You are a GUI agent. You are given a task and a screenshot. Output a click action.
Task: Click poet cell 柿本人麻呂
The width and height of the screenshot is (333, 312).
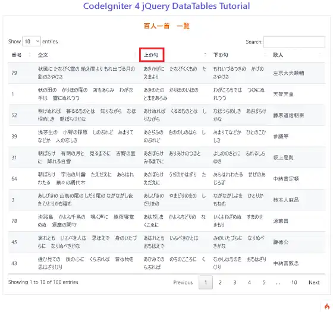point(286,200)
